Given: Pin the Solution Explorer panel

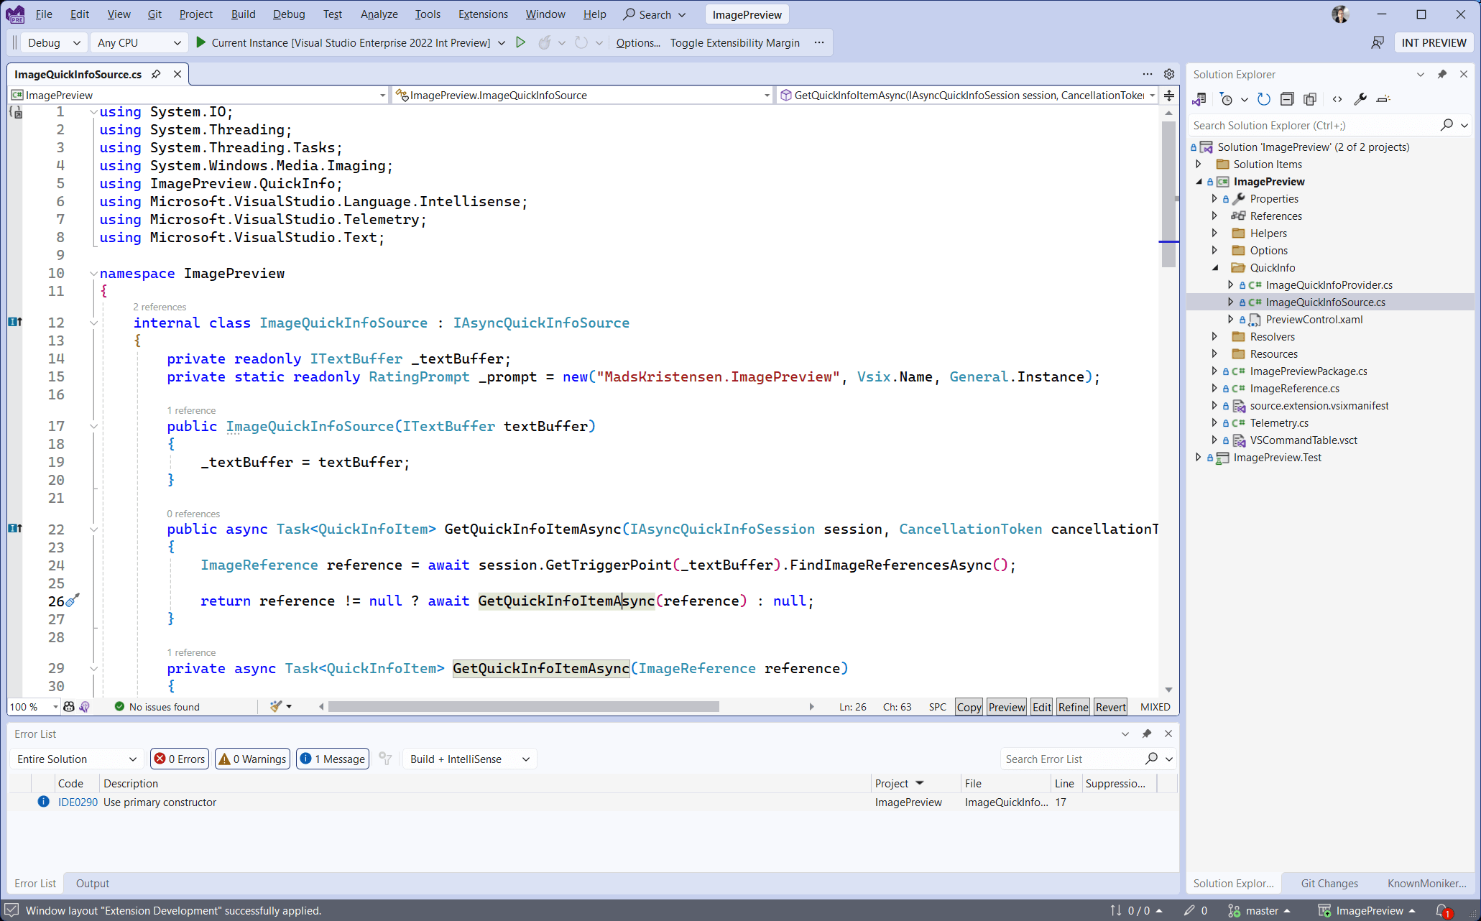Looking at the screenshot, I should (x=1441, y=74).
